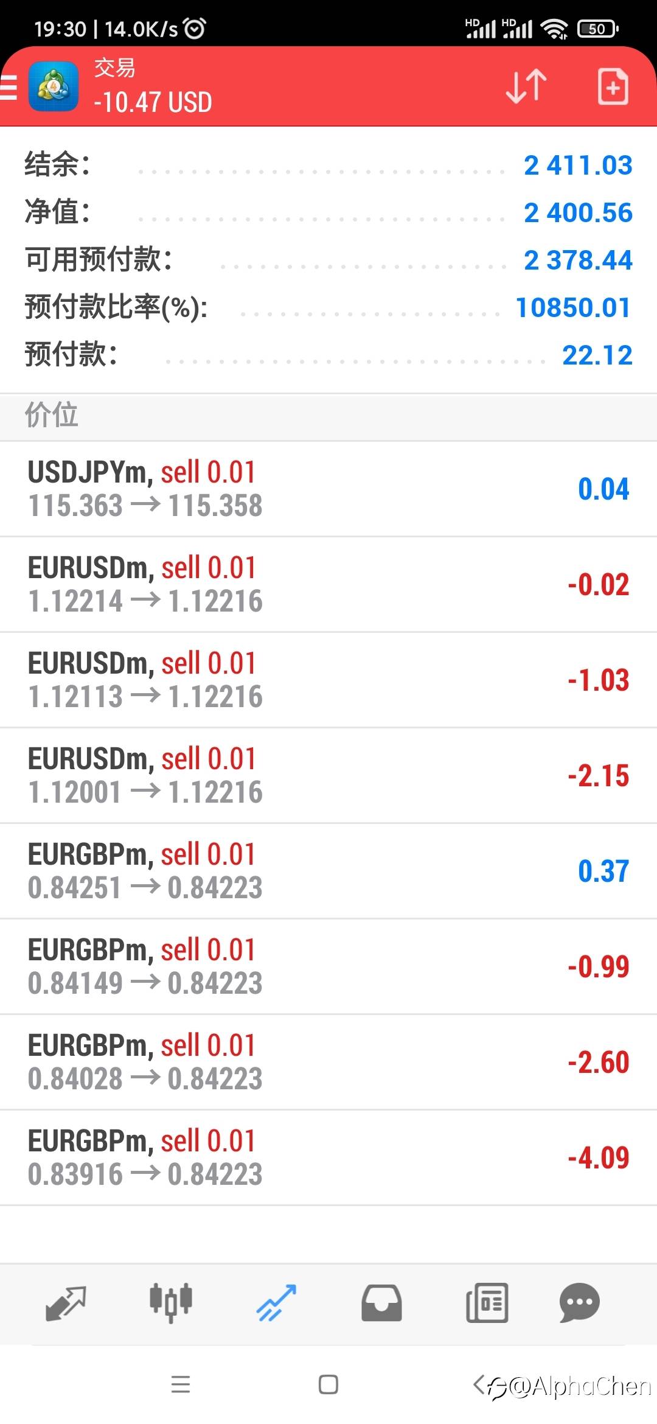Select EURUSDm position opened at 1.12214

pos(328,585)
